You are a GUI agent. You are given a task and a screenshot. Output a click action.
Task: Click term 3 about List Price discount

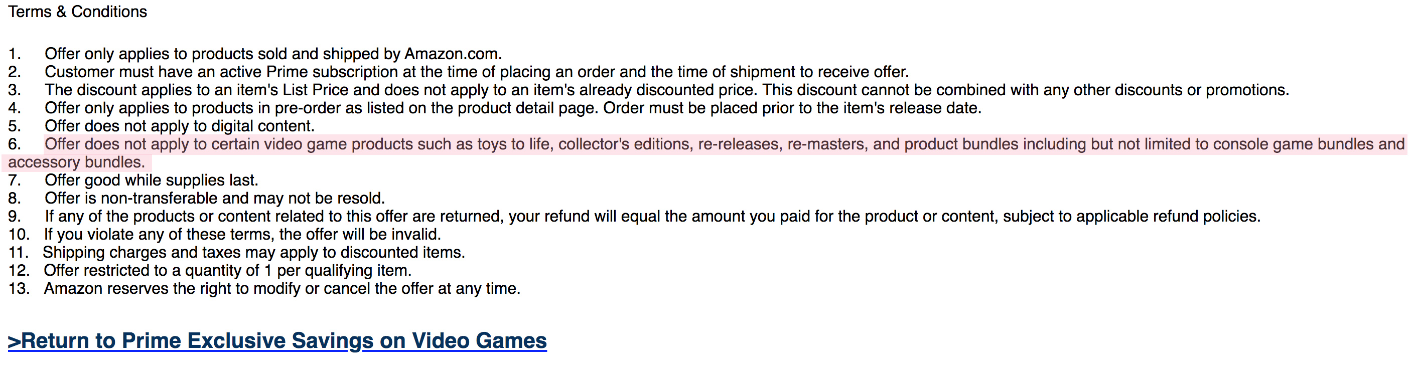[667, 90]
